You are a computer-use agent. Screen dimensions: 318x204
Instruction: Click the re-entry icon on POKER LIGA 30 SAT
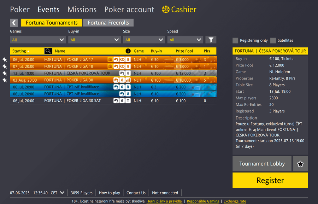pyautogui.click(x=116, y=101)
